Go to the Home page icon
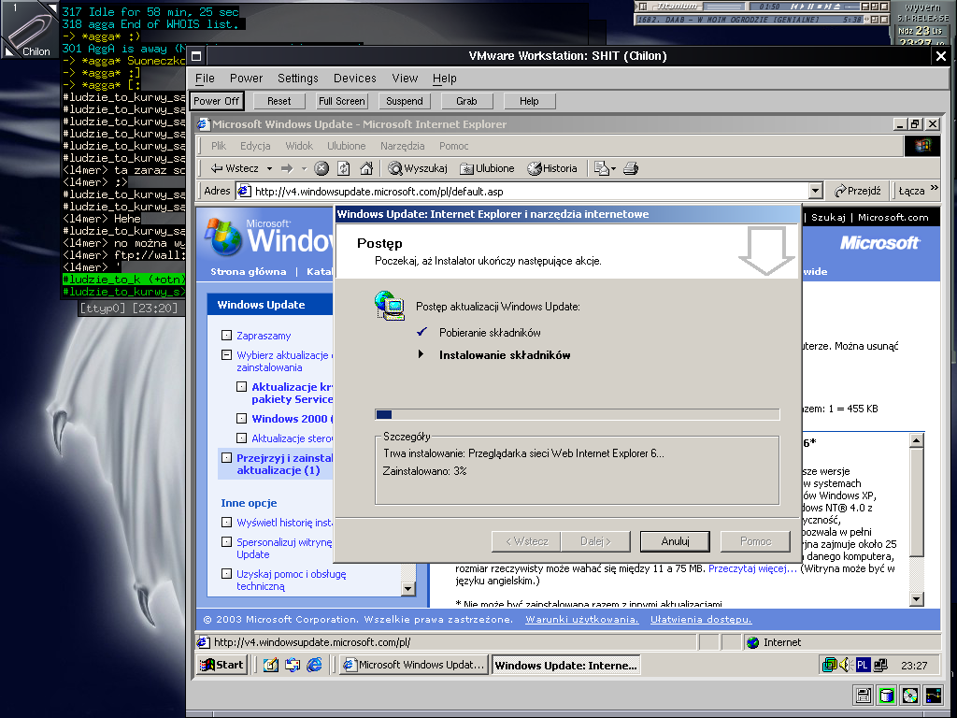This screenshot has height=718, width=957. click(x=366, y=168)
